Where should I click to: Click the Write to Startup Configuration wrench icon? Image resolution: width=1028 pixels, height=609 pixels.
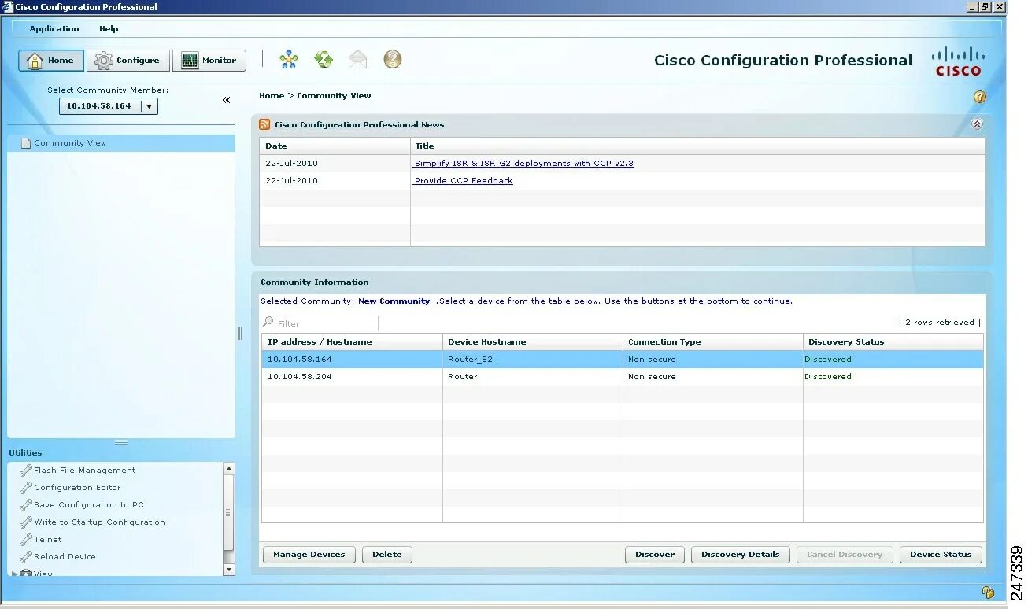pyautogui.click(x=26, y=522)
